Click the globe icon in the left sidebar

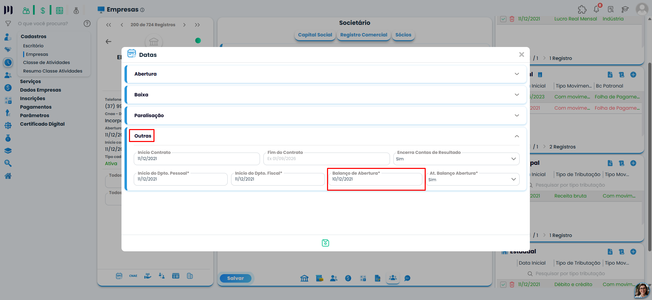8,125
